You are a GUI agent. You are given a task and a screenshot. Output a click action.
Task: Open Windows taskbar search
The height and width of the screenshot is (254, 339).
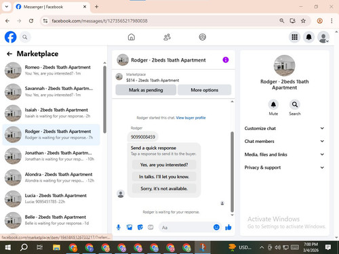[x=24, y=247]
